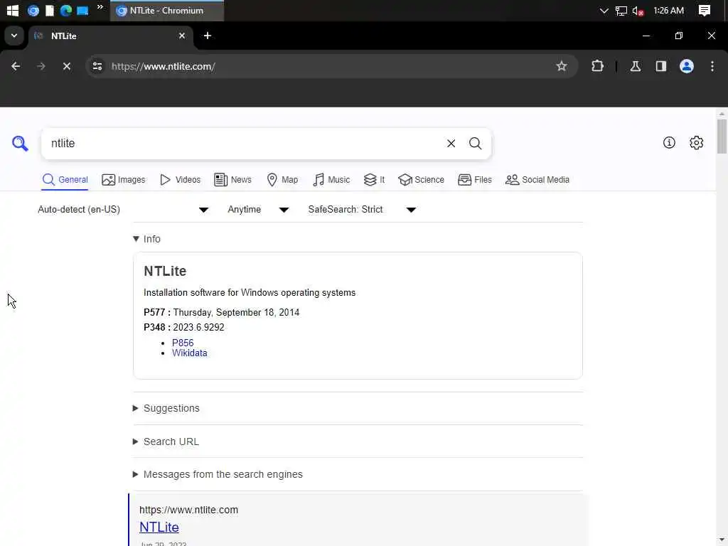728x546 pixels.
Task: Click the NTLite infobox heading
Action: [x=165, y=271]
